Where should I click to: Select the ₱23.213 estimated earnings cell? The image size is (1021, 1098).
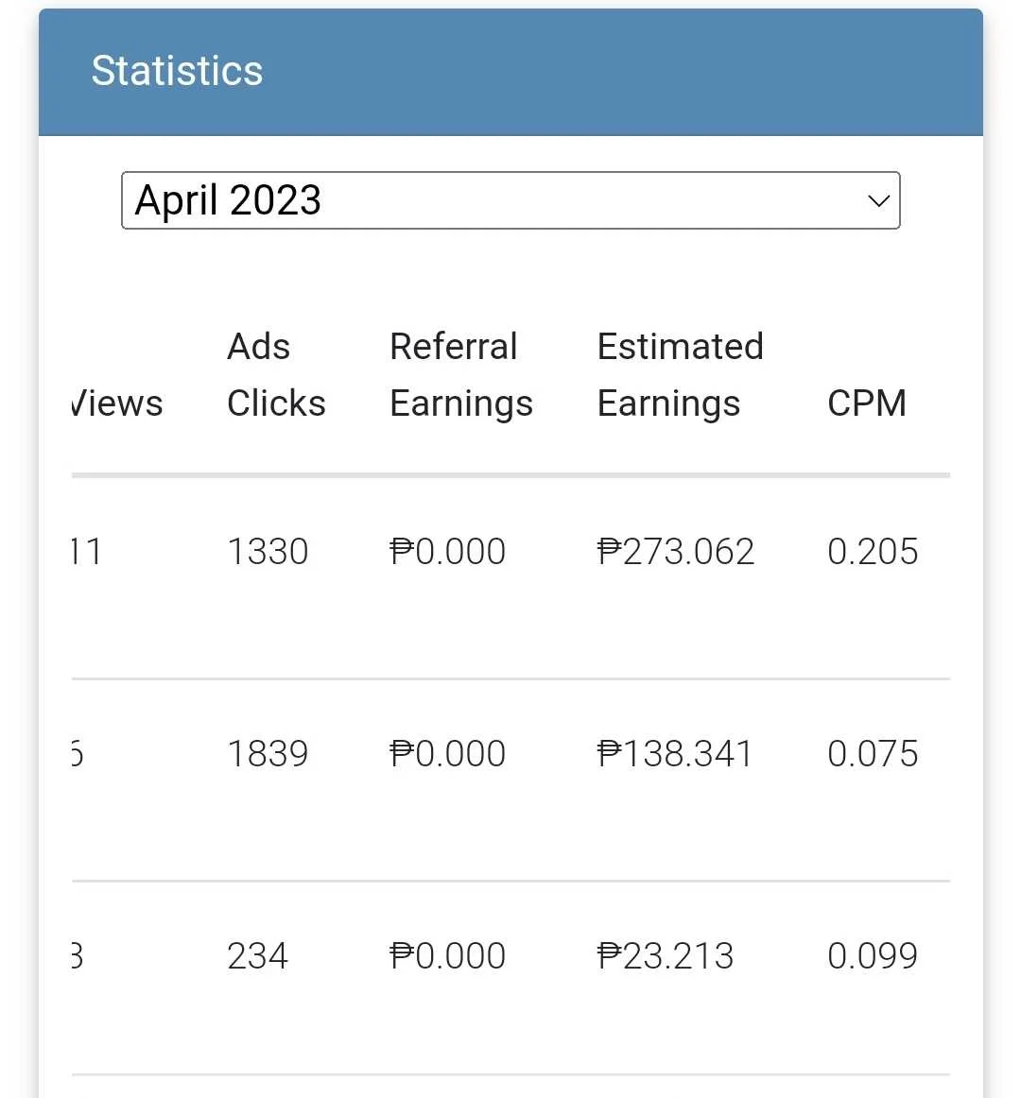[665, 956]
